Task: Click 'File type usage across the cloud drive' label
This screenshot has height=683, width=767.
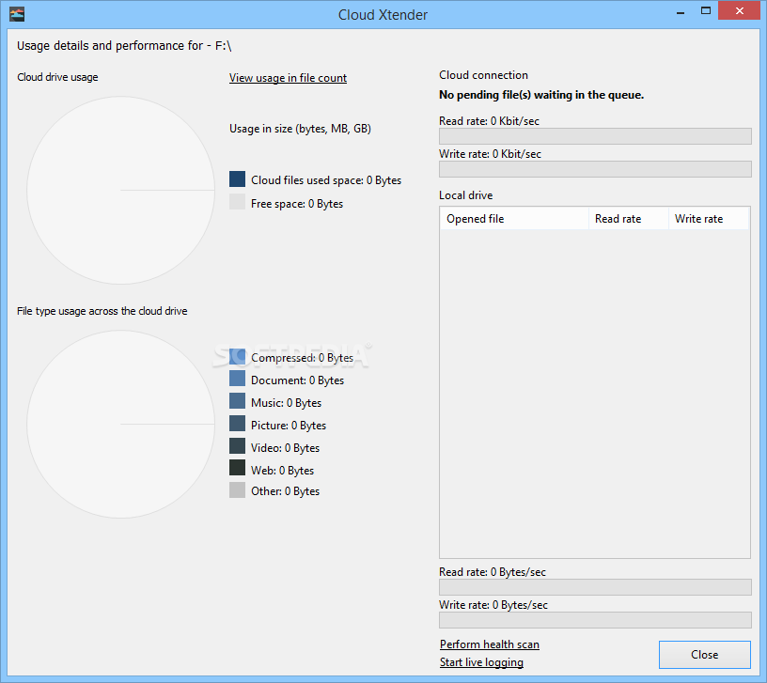Action: point(102,311)
